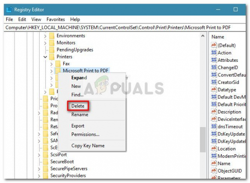Click the SecureBoot folder icon

[x=45, y=162]
